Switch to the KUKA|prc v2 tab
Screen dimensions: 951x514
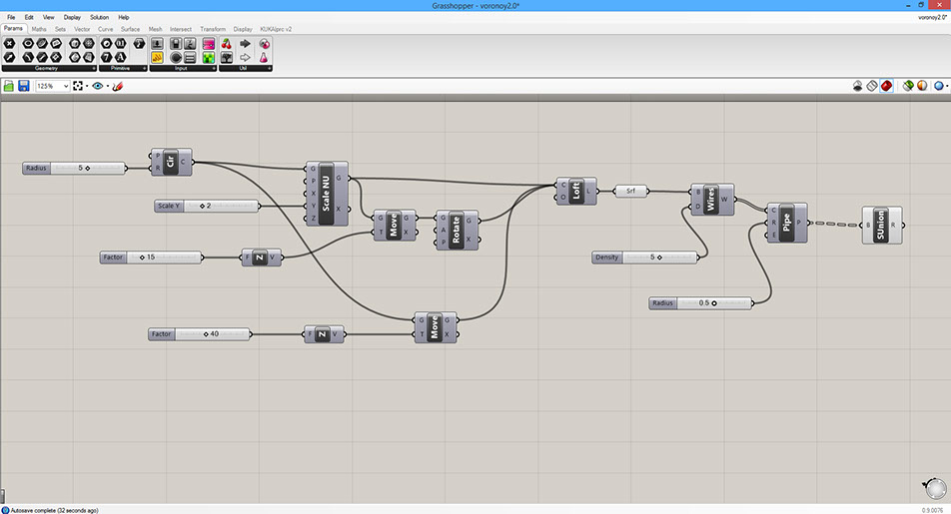click(x=276, y=29)
